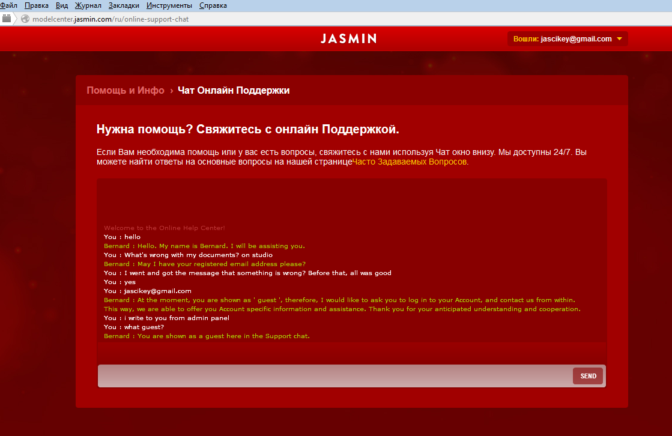
Task: Open the Файл menu
Action: pos(8,5)
